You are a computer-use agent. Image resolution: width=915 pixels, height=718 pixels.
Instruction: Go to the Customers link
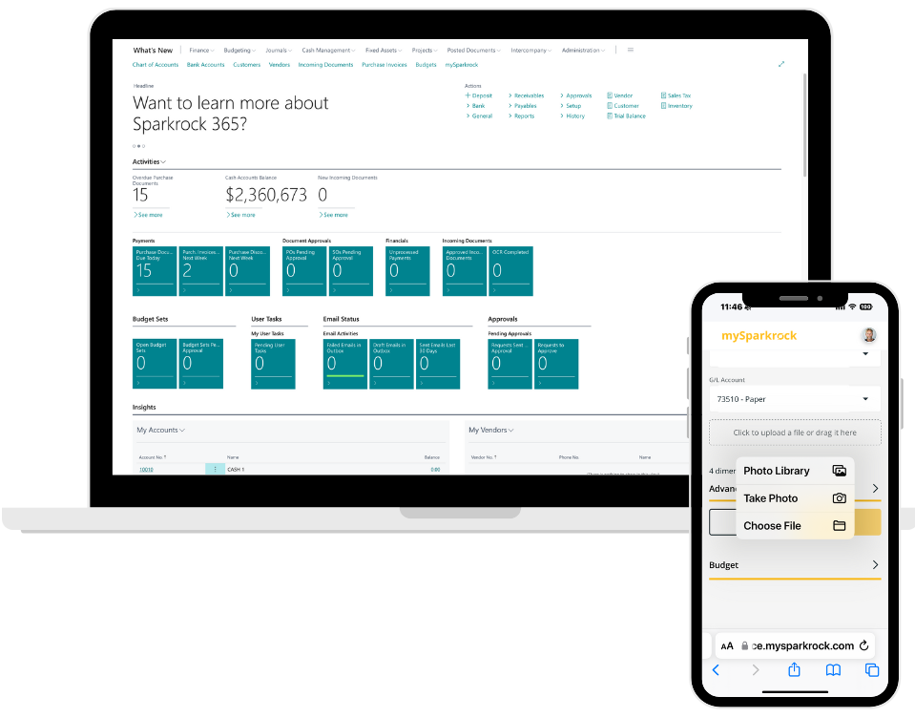pyautogui.click(x=247, y=65)
